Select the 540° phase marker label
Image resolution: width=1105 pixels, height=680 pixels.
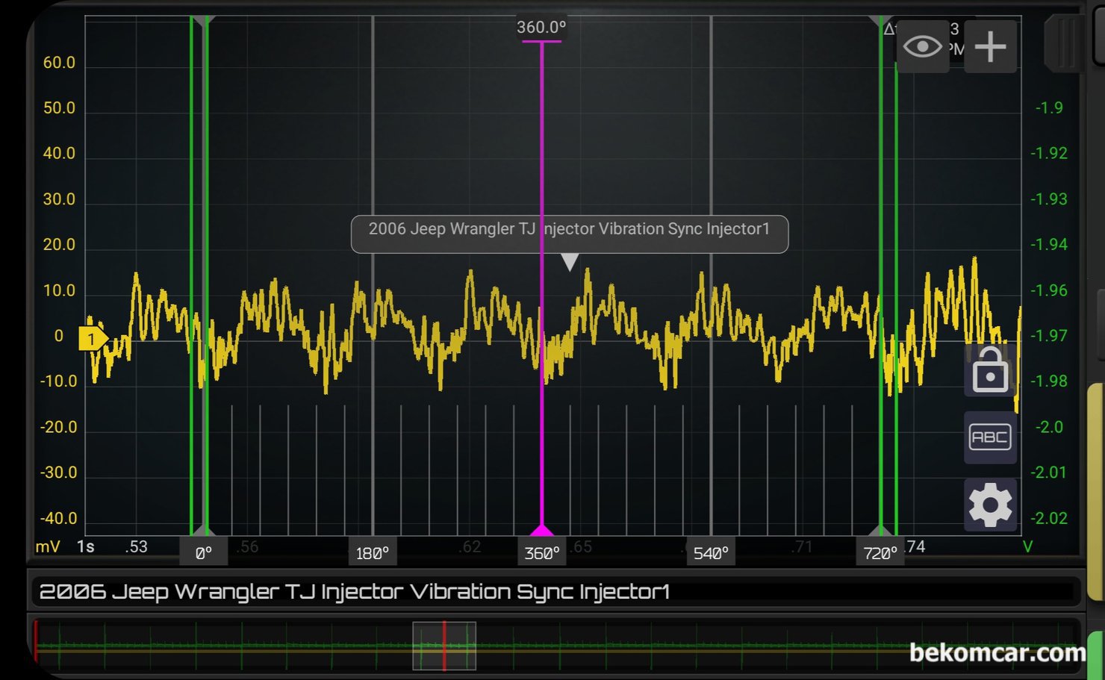(x=710, y=553)
